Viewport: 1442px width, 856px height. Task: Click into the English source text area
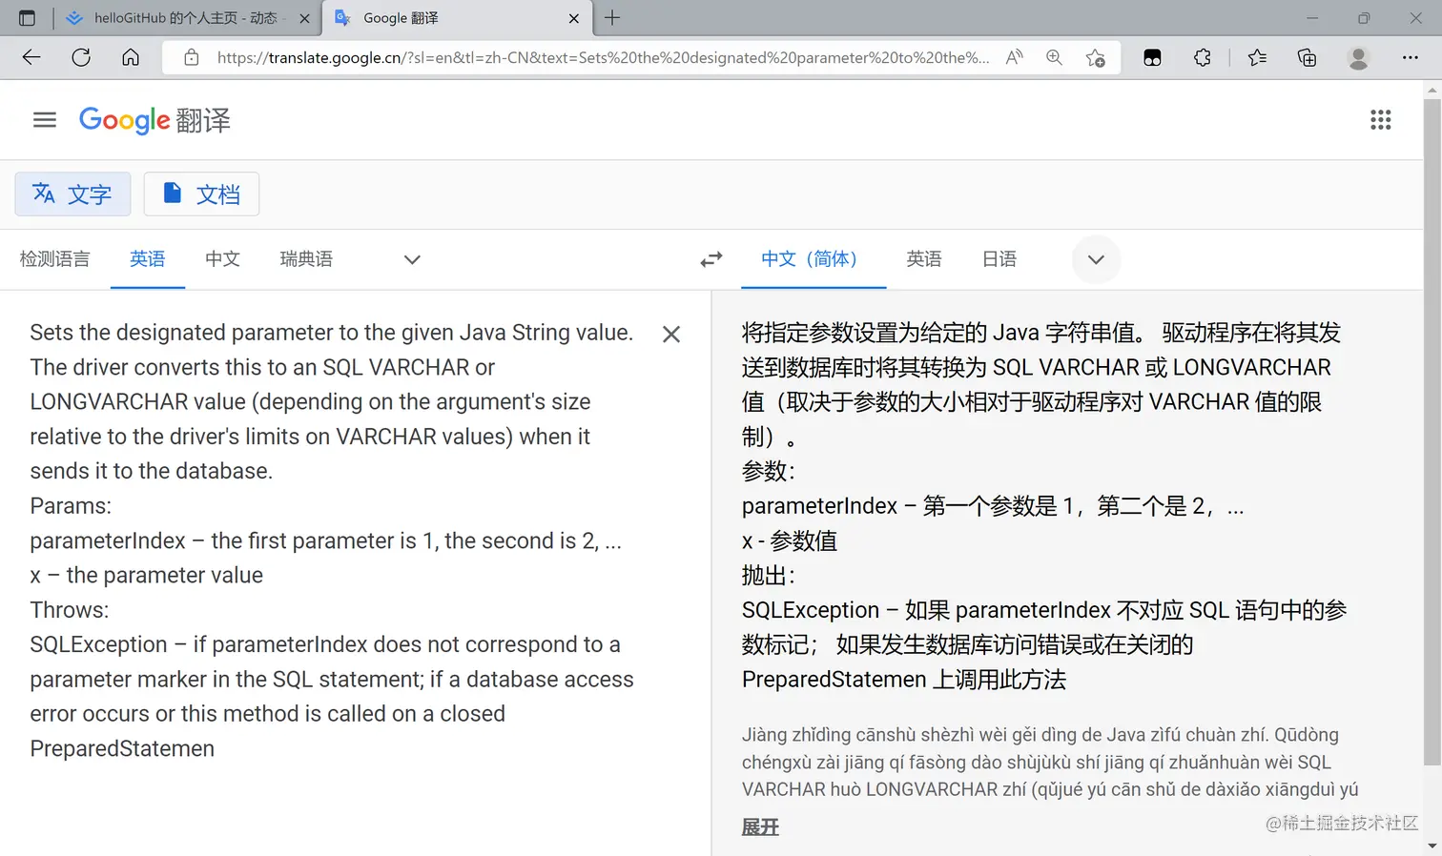[333, 540]
